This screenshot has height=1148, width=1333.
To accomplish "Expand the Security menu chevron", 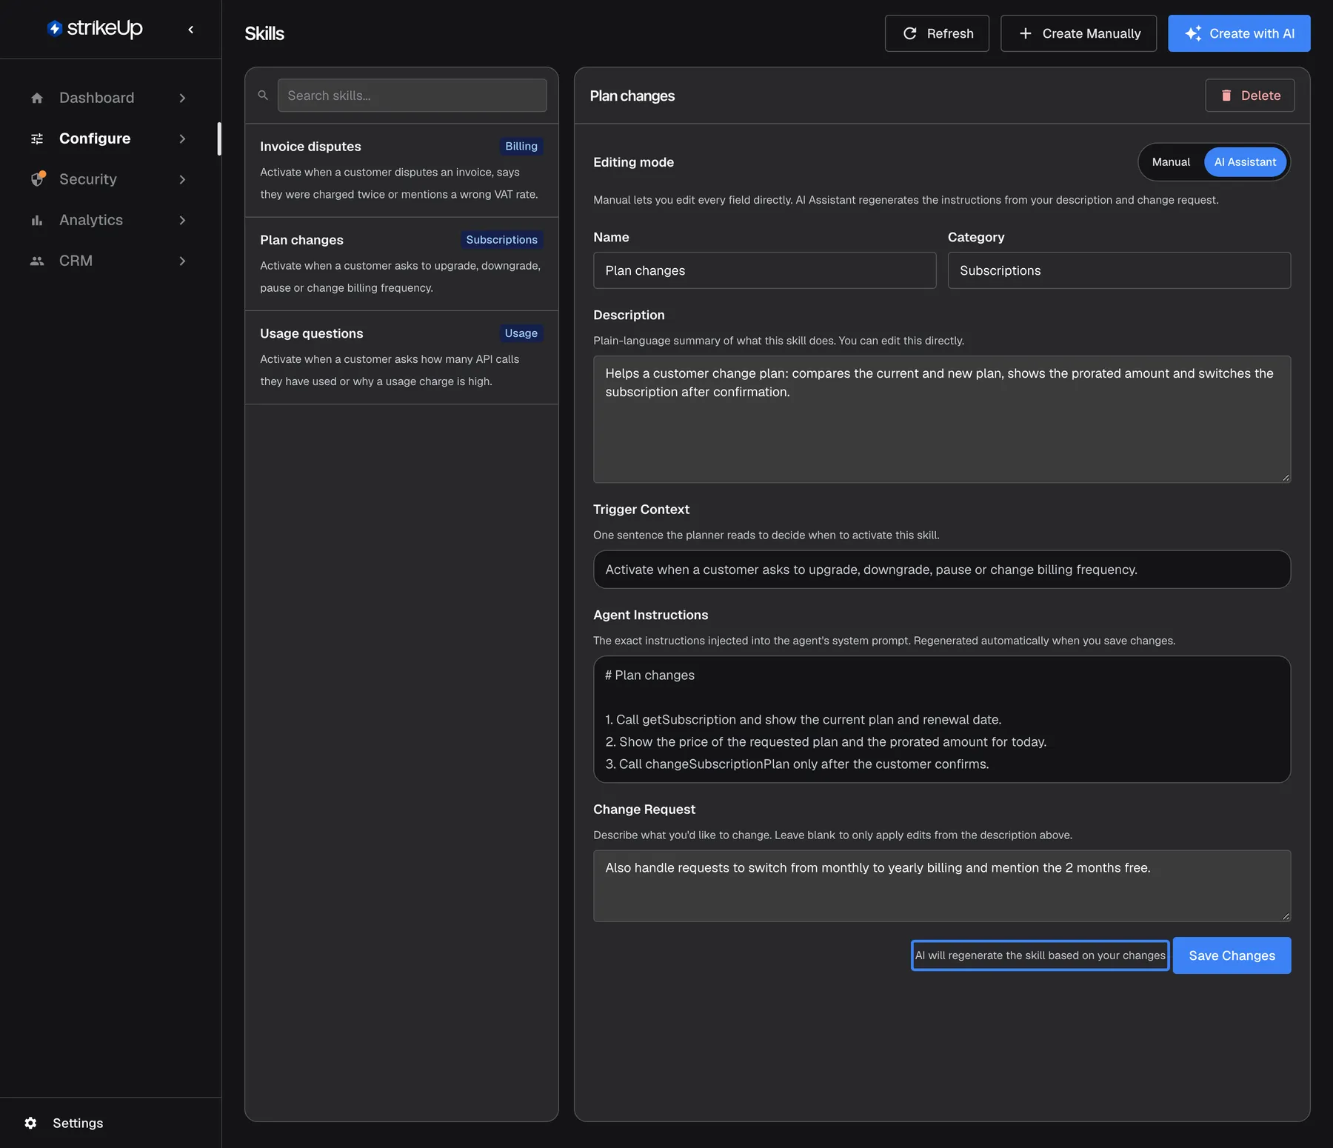I will click(182, 179).
